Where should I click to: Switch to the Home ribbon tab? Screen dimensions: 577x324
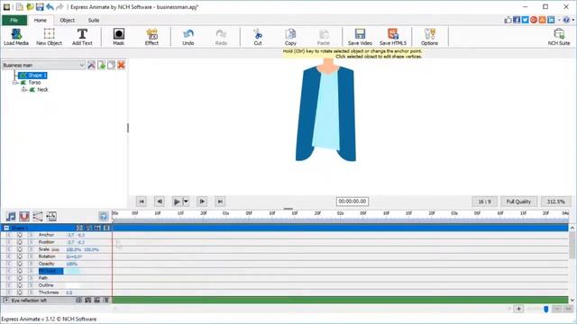point(40,20)
